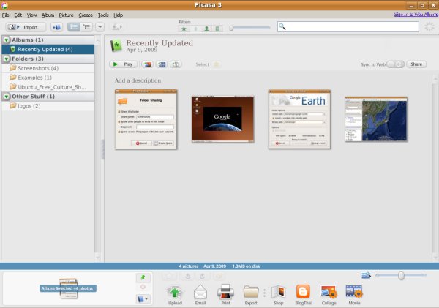The image size is (439, 308).
Task: Click Sign In to Web Albums link
Action: point(416,15)
